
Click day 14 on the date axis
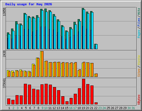pyautogui.click(x=62, y=108)
